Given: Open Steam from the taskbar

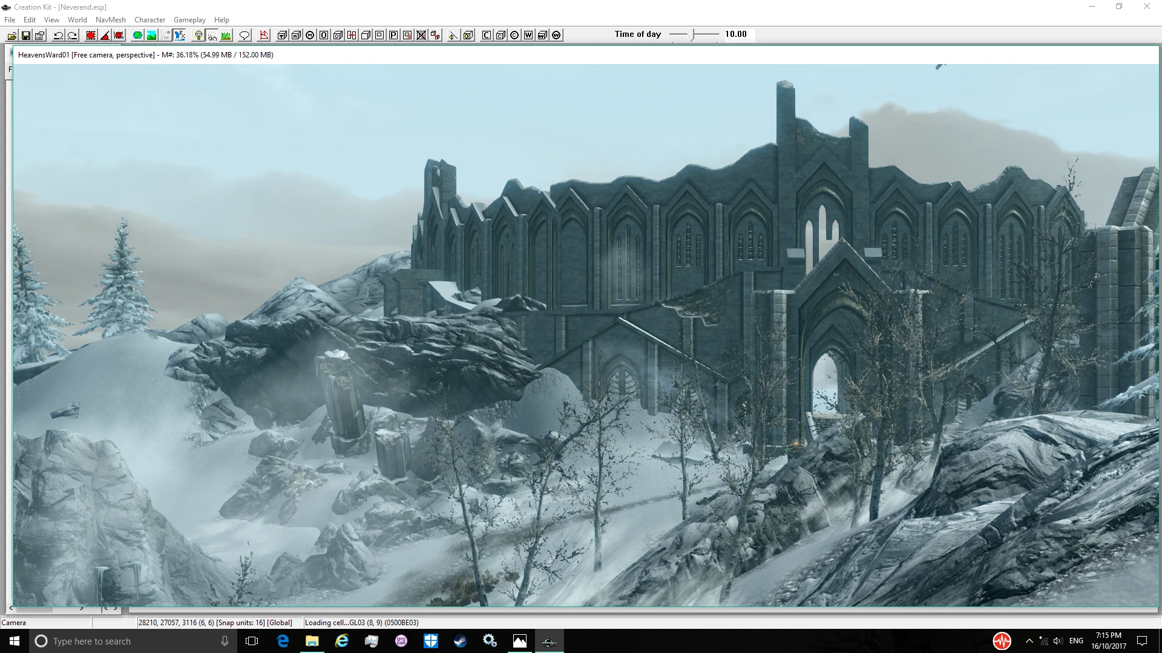Looking at the screenshot, I should (460, 641).
